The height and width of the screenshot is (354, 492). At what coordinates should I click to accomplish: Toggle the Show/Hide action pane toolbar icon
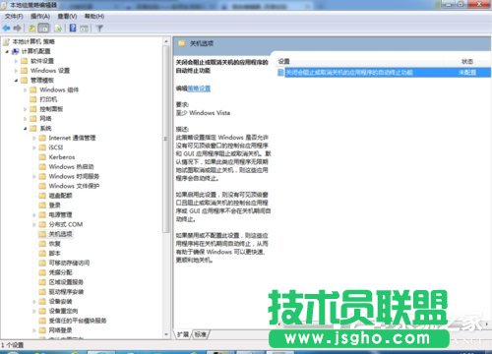[x=85, y=29]
